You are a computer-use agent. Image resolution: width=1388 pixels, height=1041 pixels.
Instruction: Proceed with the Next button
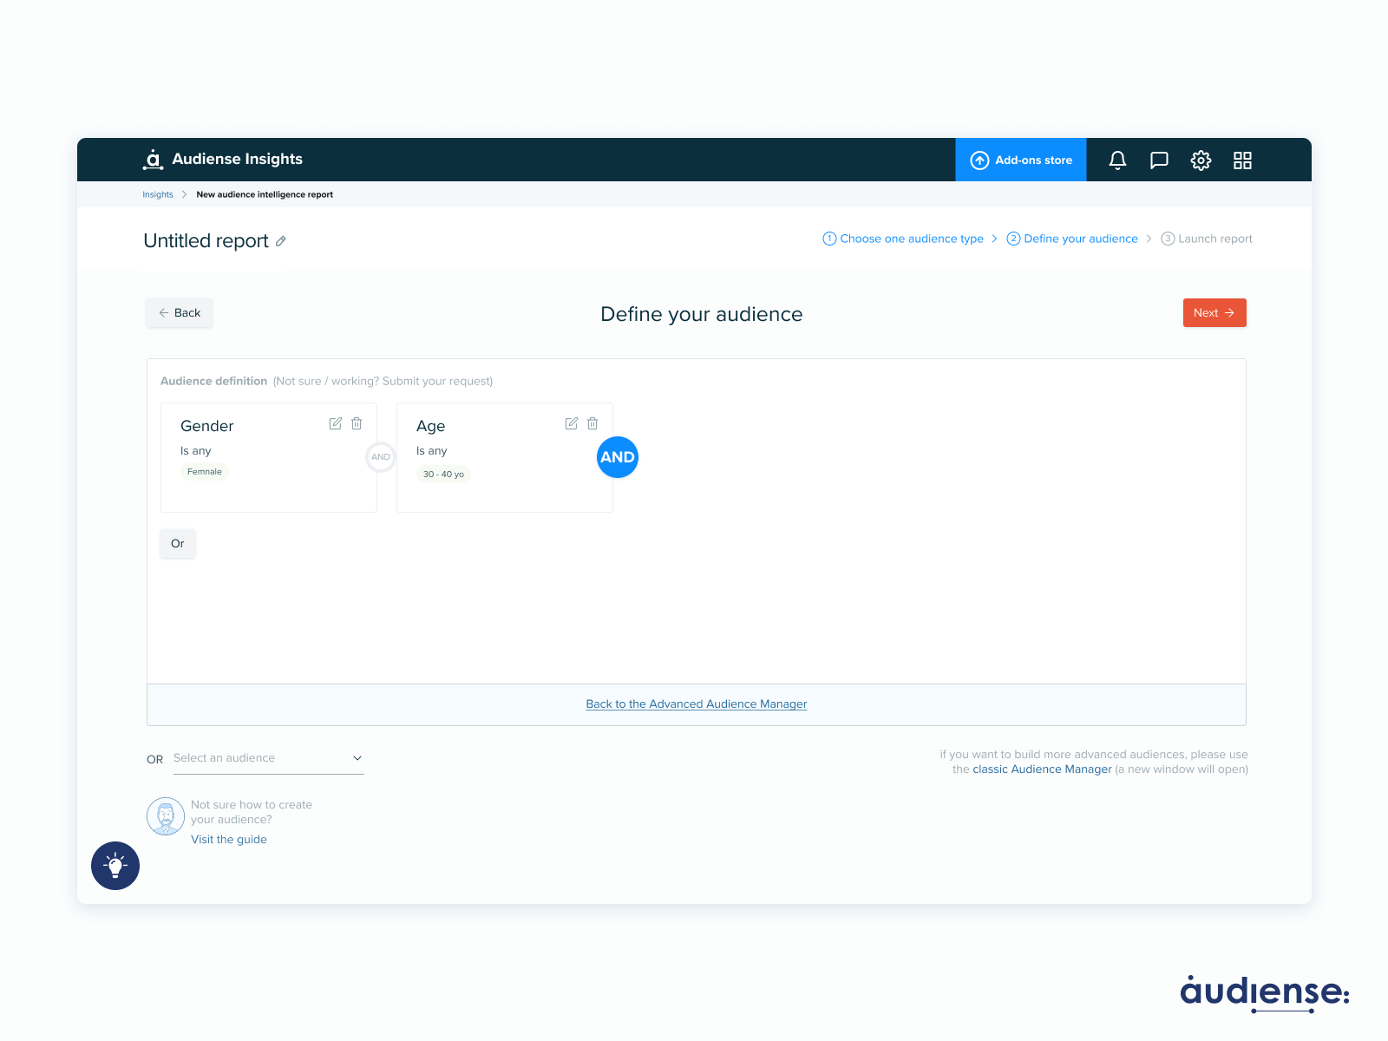coord(1214,312)
